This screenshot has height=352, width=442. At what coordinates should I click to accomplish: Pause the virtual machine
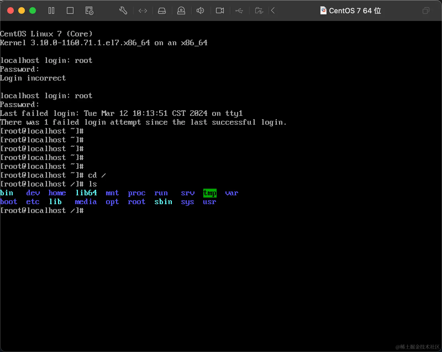[51, 11]
